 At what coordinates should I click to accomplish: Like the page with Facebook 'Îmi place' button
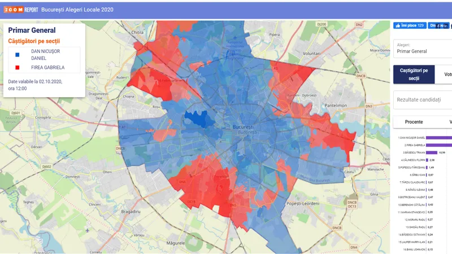pyautogui.click(x=410, y=25)
